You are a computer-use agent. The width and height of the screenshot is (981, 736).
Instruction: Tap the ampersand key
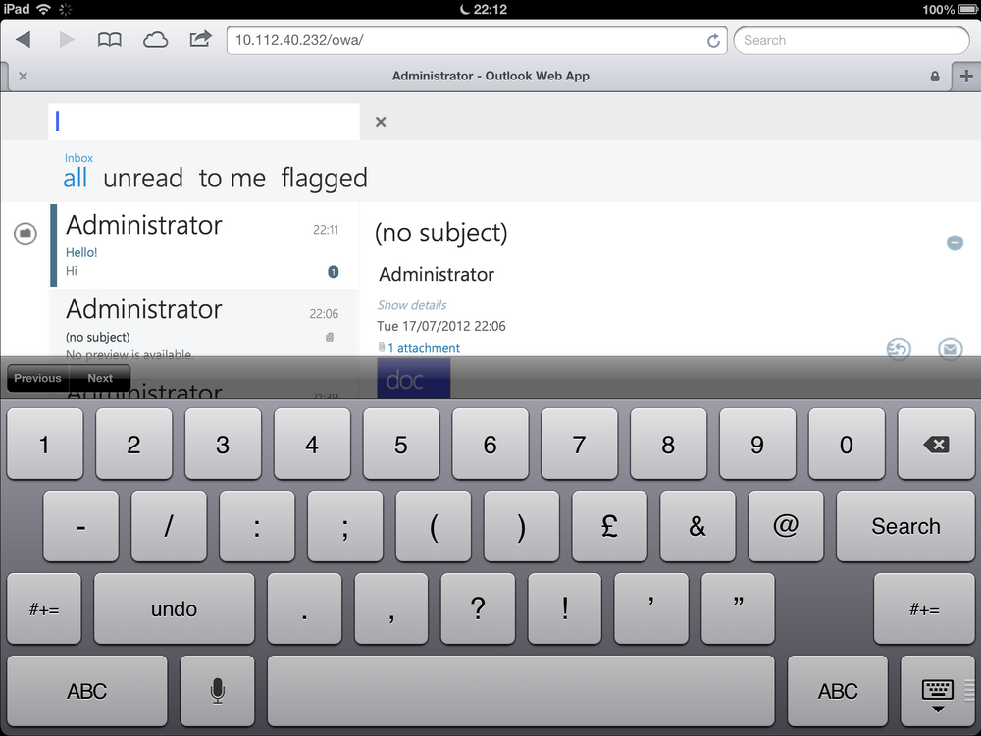point(697,526)
